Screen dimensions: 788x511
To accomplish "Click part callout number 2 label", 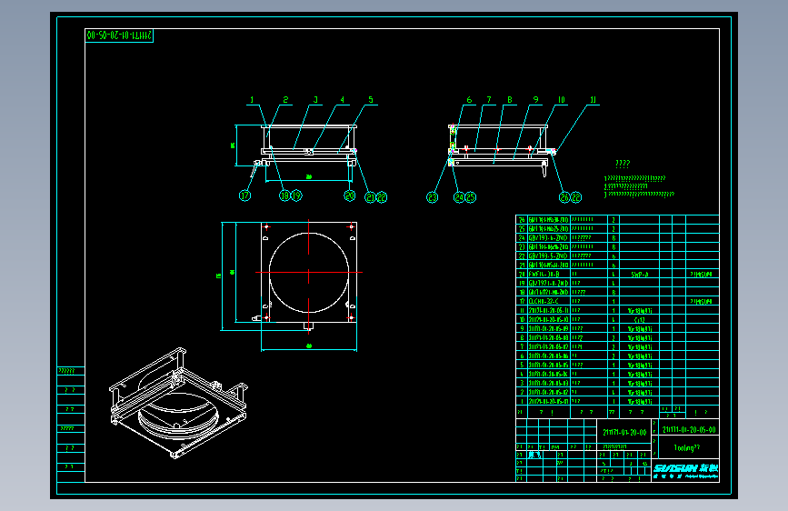I will (285, 100).
